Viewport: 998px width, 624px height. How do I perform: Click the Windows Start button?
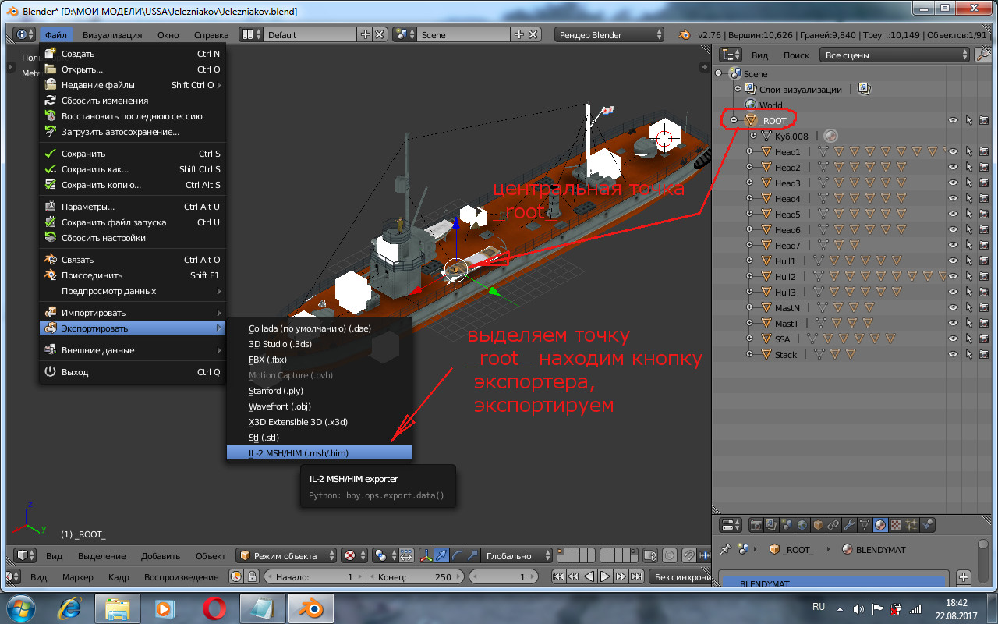[x=19, y=607]
